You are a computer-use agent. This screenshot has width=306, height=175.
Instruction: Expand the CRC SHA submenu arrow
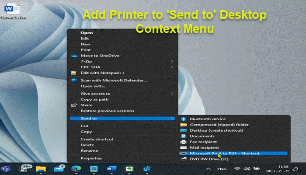point(172,67)
